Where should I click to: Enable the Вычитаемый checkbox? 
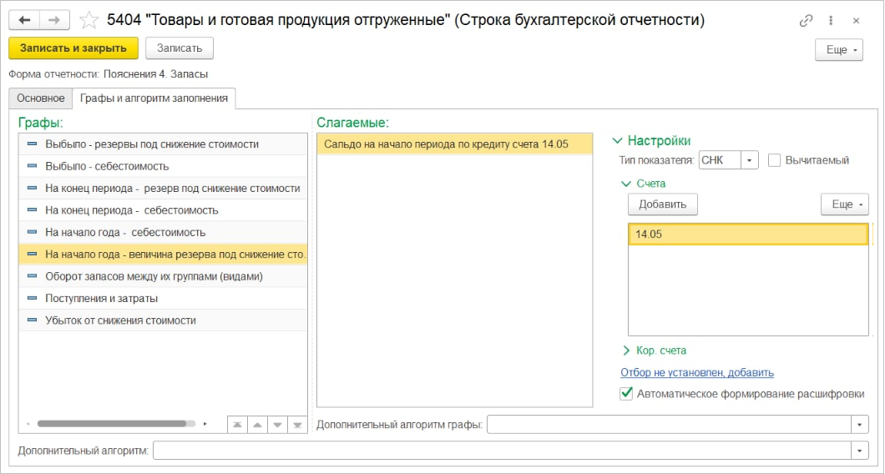[x=774, y=160]
